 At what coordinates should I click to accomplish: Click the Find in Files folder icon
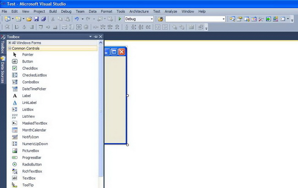[160, 19]
